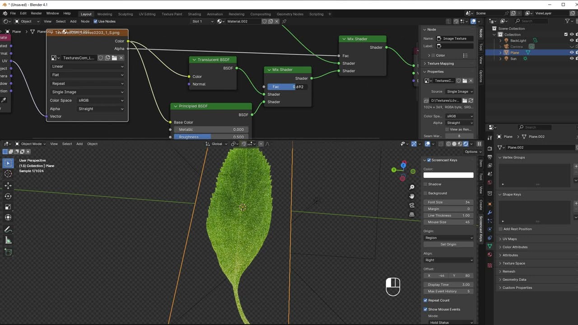
Task: Open the Texture properties tab (checker icon)
Action: coord(490,265)
